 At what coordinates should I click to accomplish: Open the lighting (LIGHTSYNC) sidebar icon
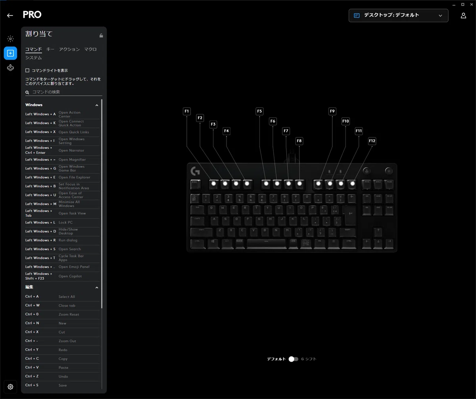(x=11, y=39)
